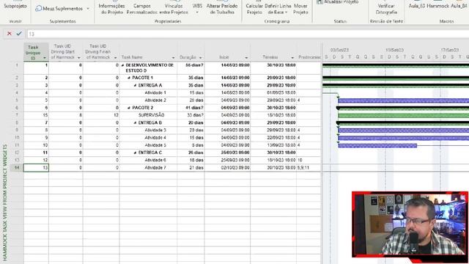This screenshot has height=264, width=469.
Task: Open Informações do Projeto
Action: point(111,8)
